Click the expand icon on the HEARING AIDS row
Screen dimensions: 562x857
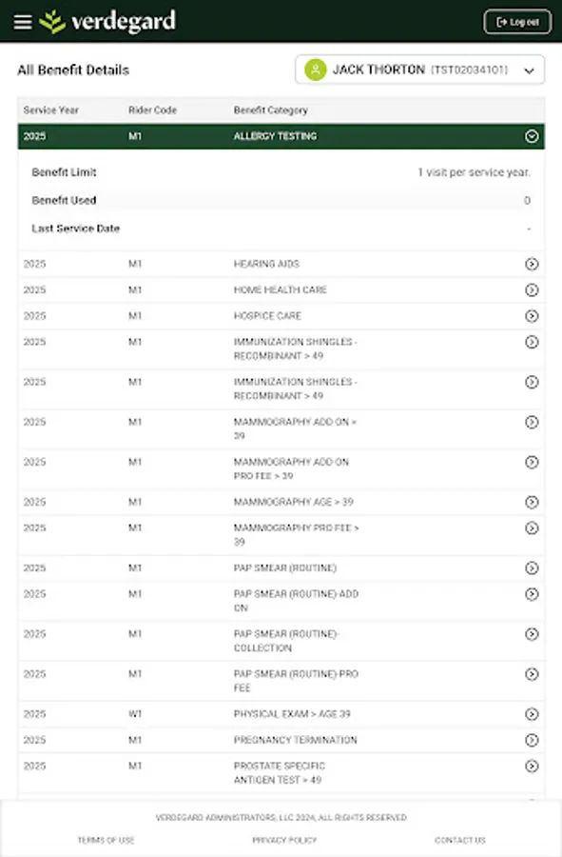[531, 264]
